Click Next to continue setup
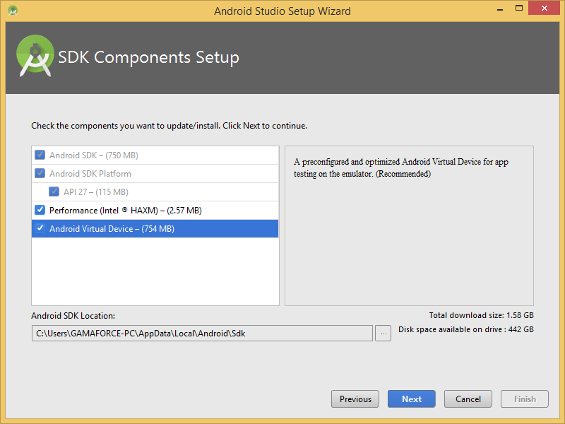The width and height of the screenshot is (565, 424). click(x=412, y=399)
